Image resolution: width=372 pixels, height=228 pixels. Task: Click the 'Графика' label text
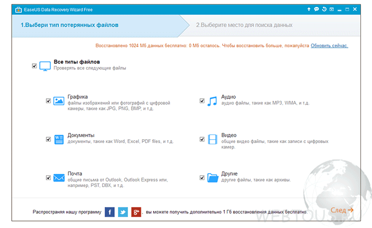coord(78,97)
